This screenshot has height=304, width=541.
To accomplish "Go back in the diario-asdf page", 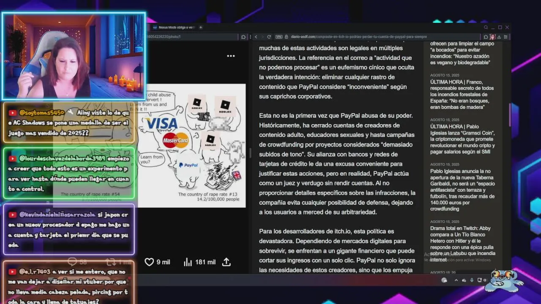I will (x=256, y=37).
